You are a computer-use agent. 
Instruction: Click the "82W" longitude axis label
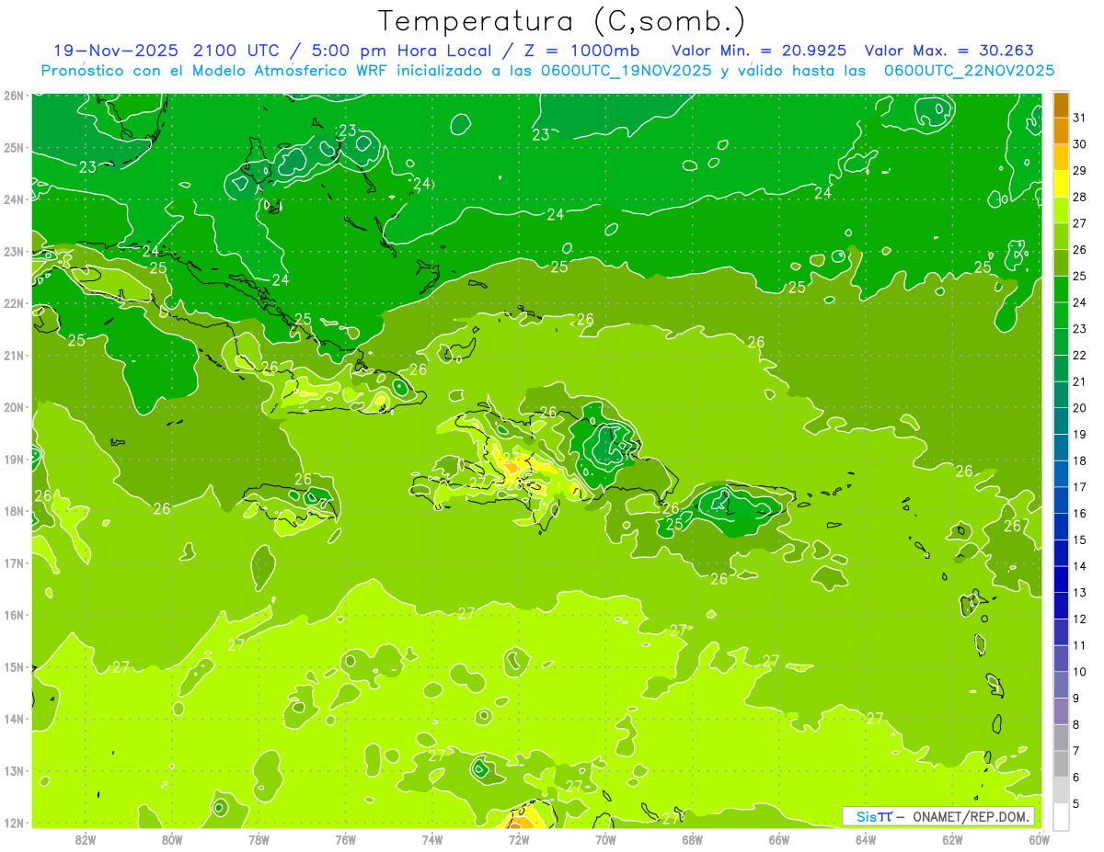(x=86, y=838)
